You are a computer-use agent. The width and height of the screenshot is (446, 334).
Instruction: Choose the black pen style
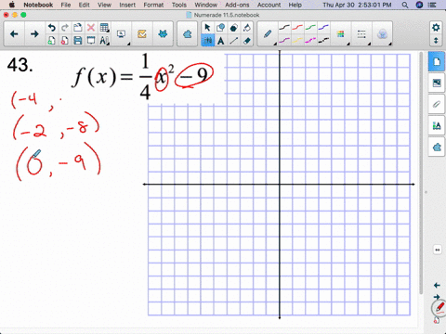pos(284,28)
